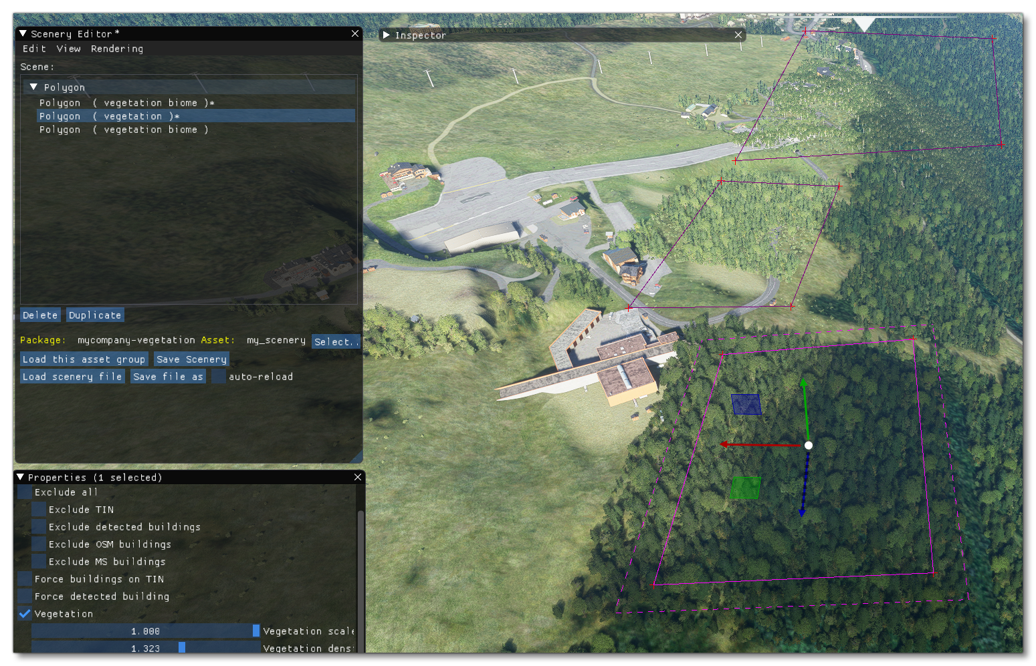Check Exclude detected buildings
Image resolution: width=1036 pixels, height=666 pixels.
38,526
